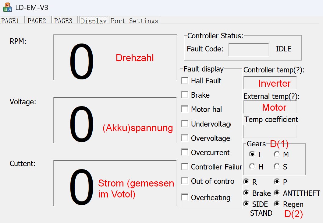Click the SIDE STAND radio button

click(x=246, y=204)
